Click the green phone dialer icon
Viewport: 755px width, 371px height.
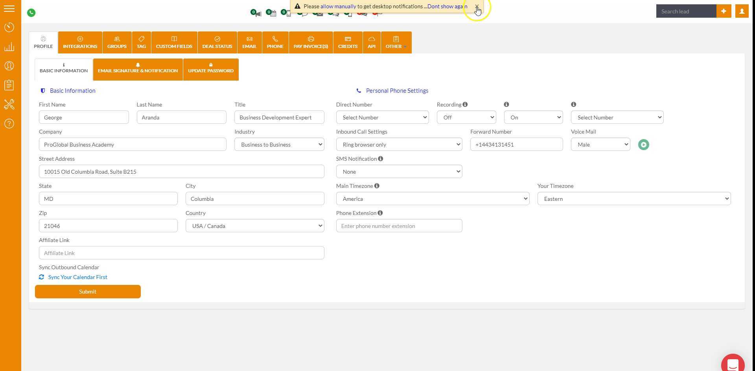coord(31,13)
